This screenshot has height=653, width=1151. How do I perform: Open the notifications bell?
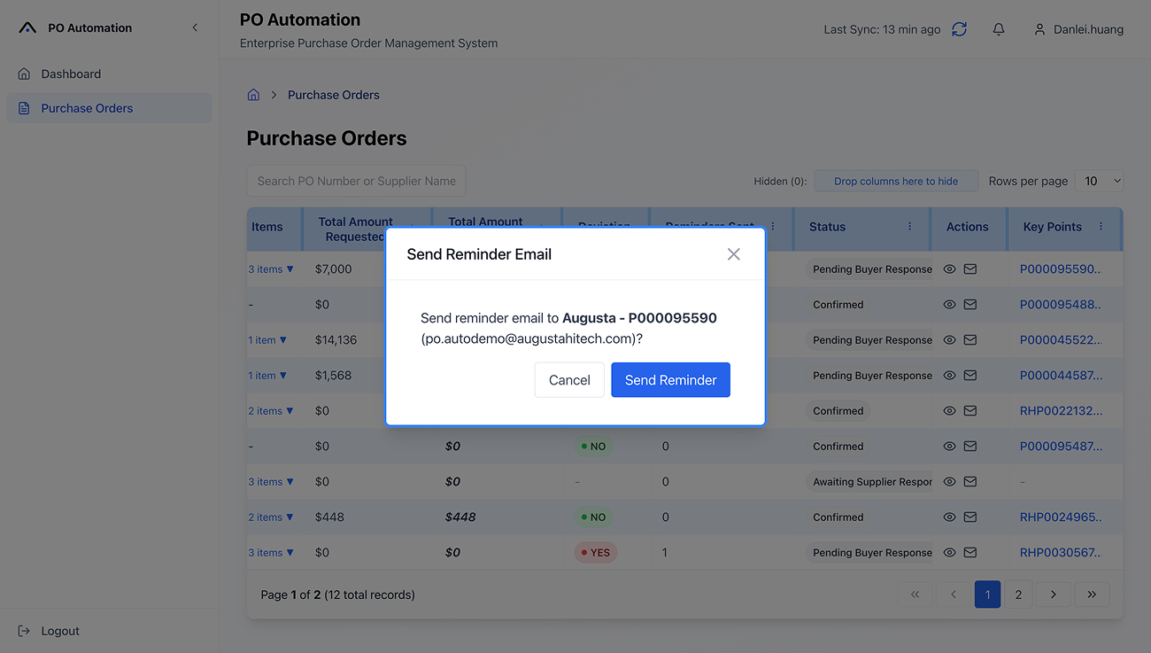999,28
